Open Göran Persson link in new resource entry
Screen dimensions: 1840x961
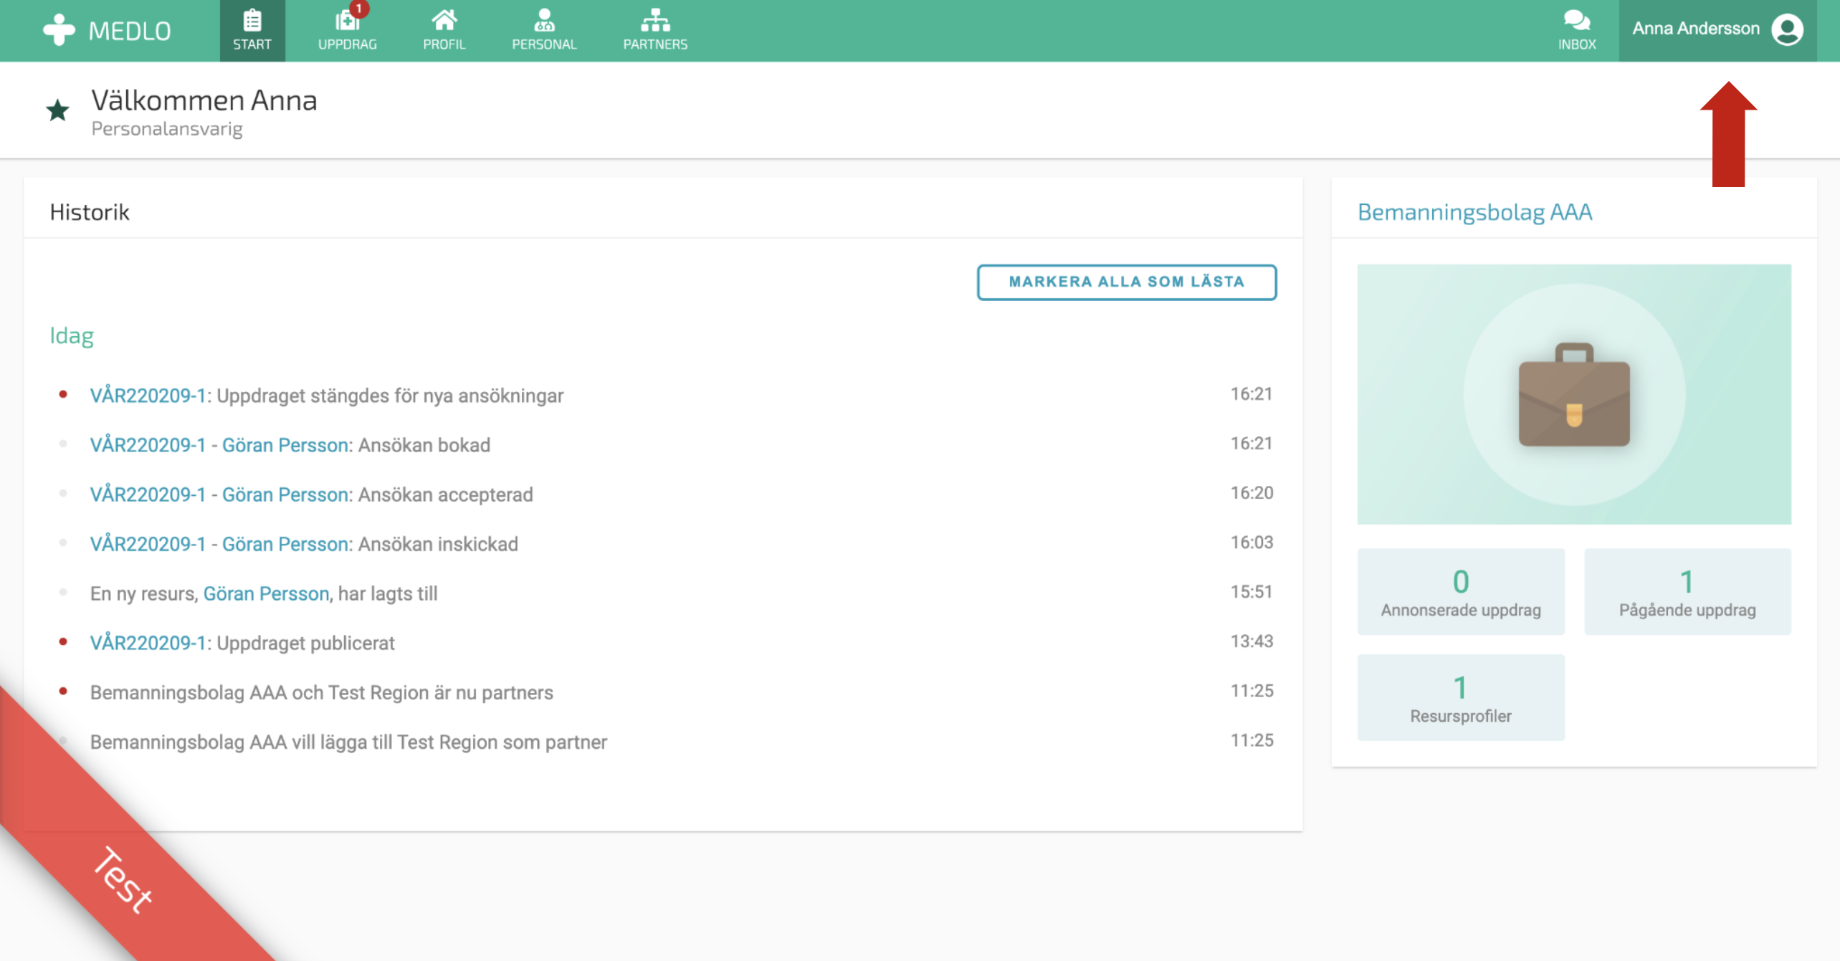point(266,593)
